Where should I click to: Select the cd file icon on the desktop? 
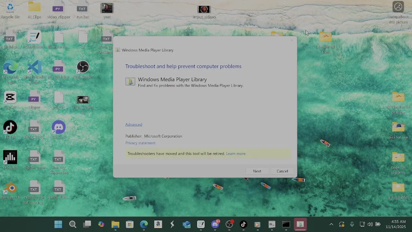[x=83, y=40]
